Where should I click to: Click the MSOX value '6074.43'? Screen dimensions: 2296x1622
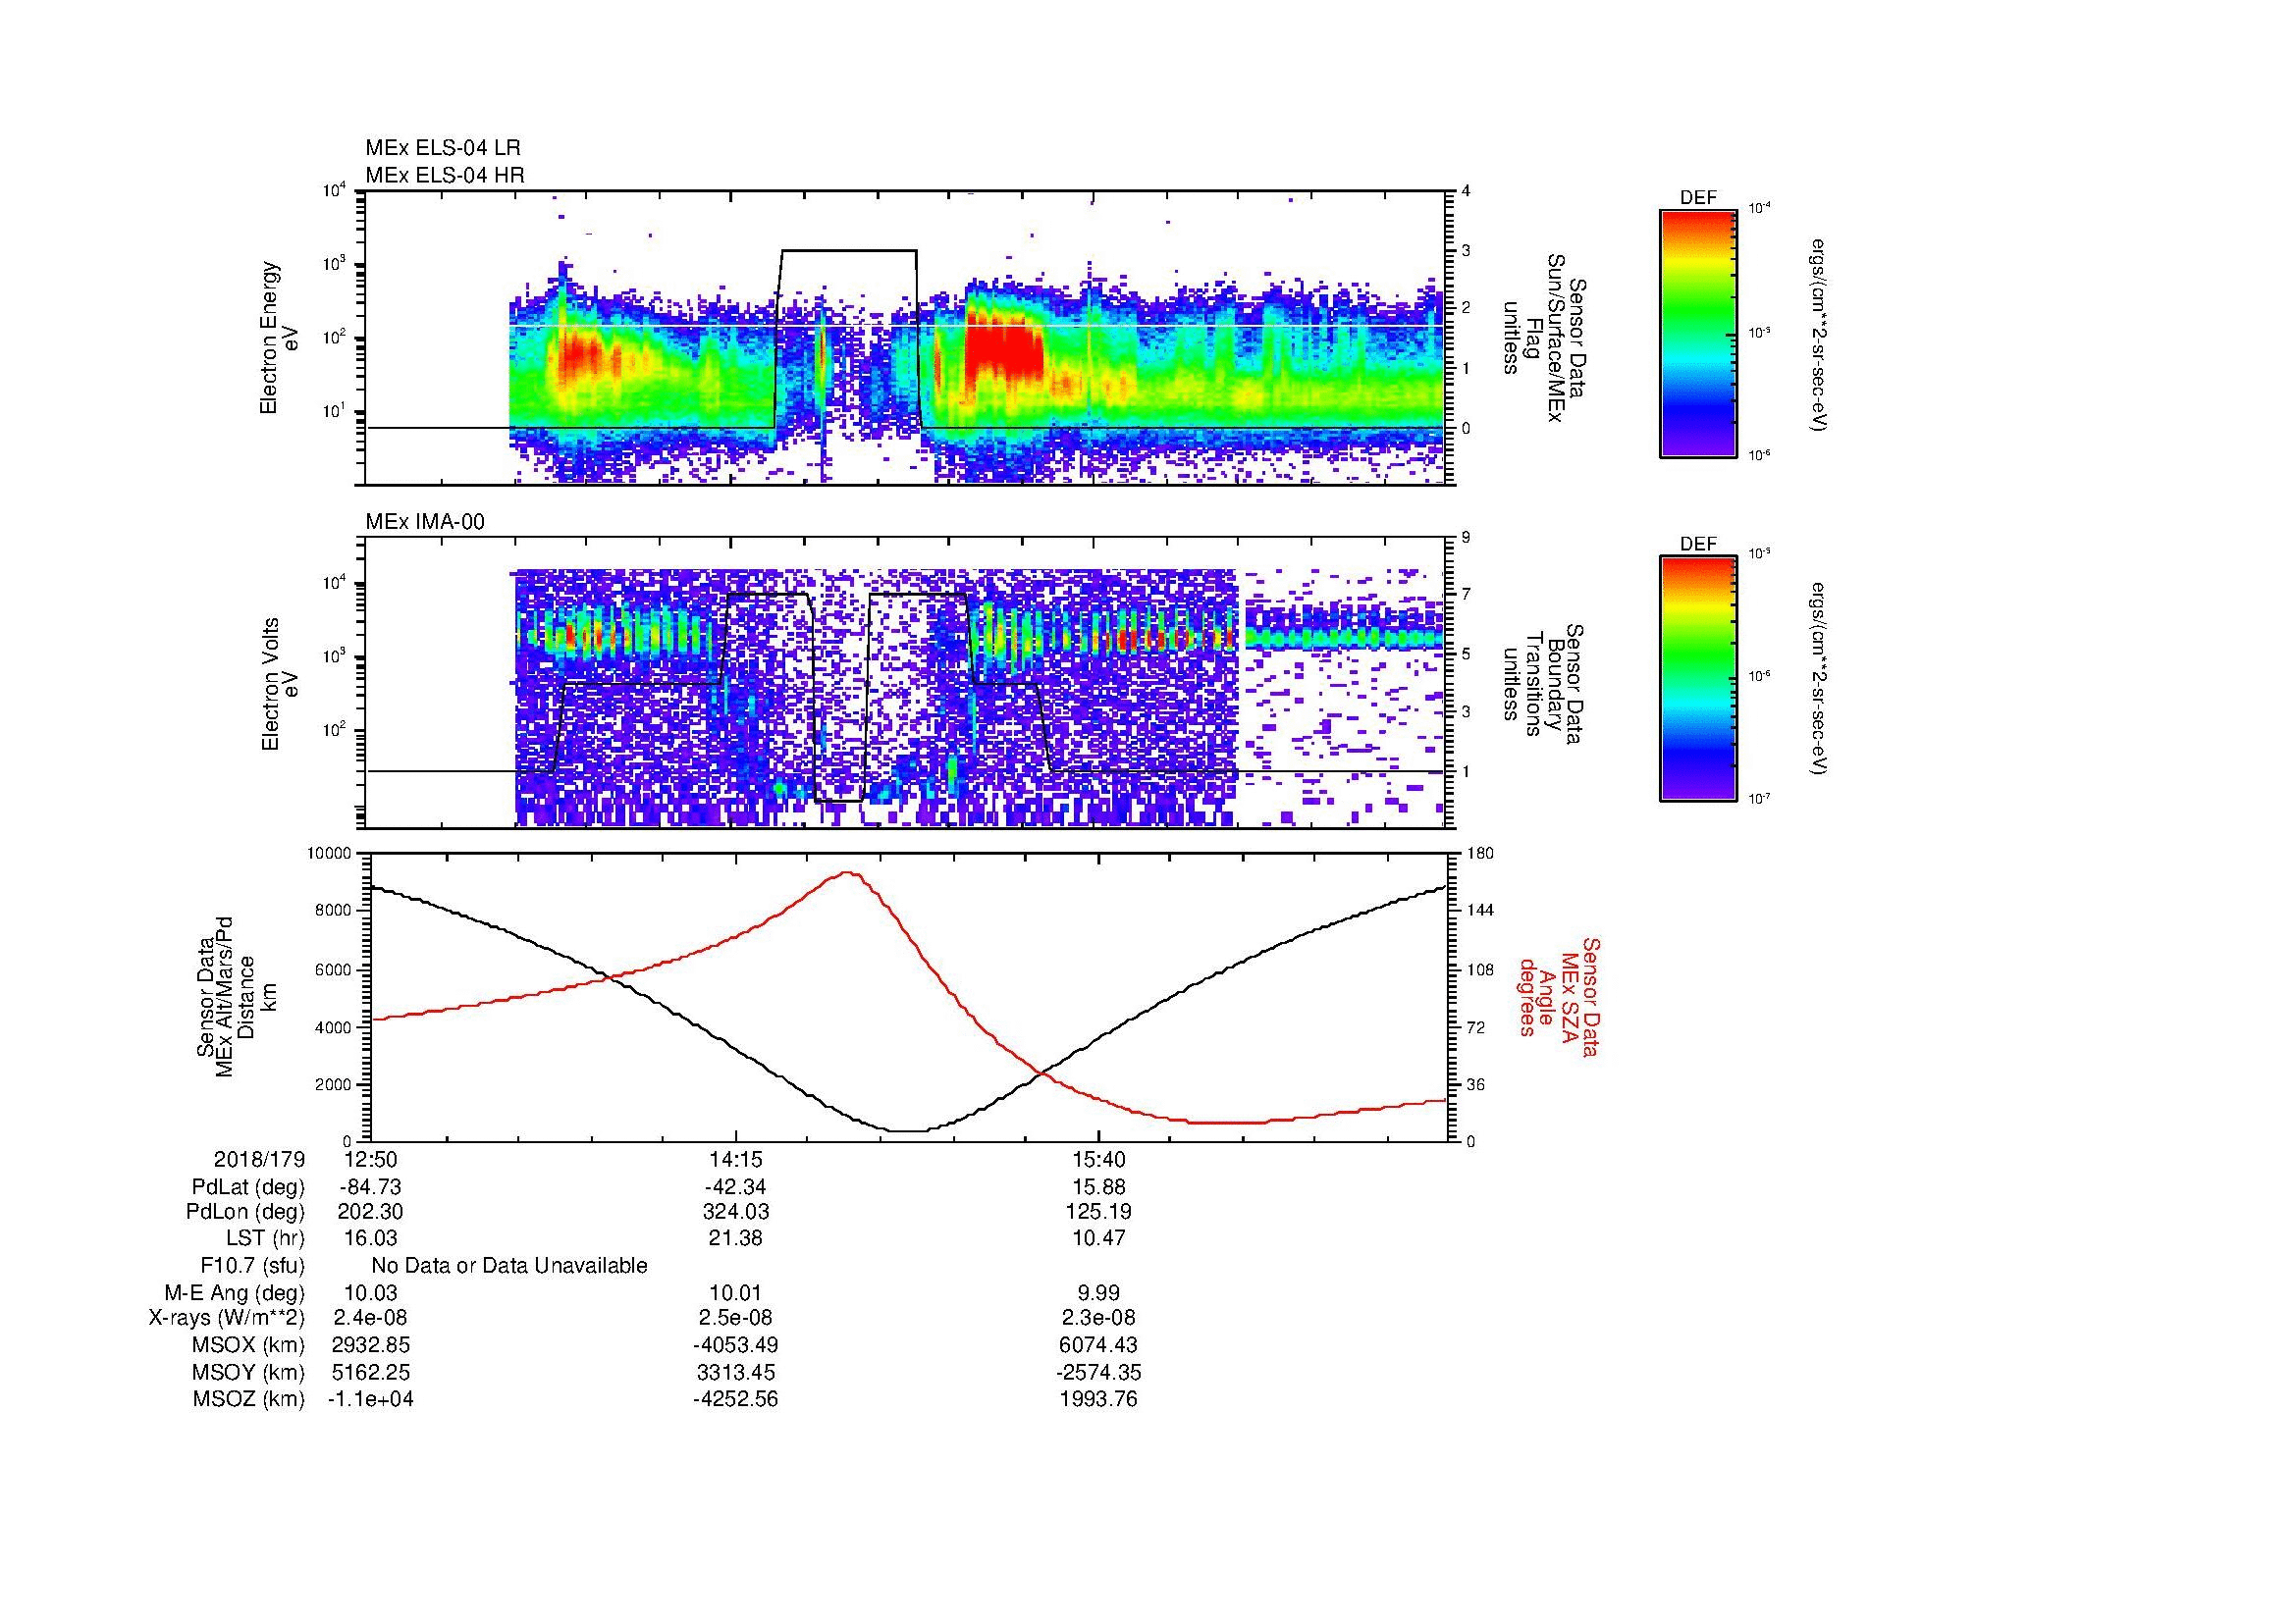1099,1345
